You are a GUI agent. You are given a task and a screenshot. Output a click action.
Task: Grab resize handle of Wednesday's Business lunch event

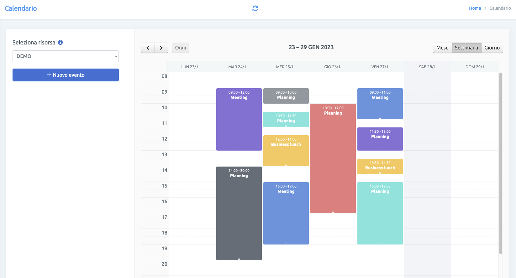point(286,165)
